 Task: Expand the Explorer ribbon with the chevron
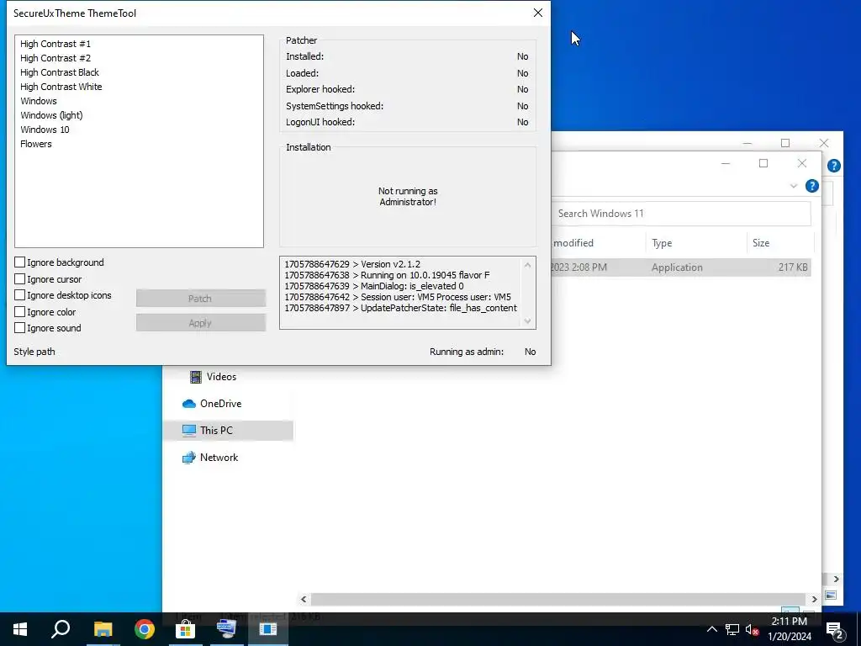tap(794, 186)
